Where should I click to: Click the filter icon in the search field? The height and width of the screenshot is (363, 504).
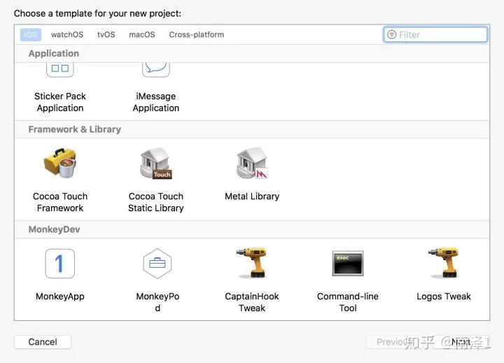click(x=391, y=34)
